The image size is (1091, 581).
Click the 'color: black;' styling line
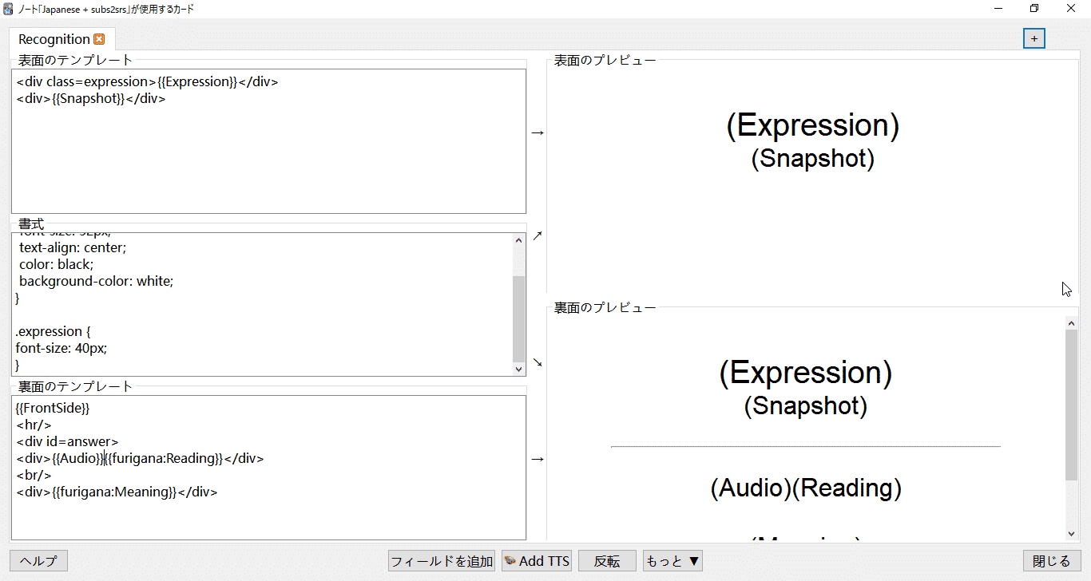tap(57, 264)
